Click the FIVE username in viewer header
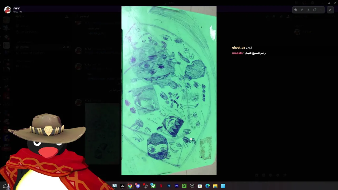 coord(16,8)
